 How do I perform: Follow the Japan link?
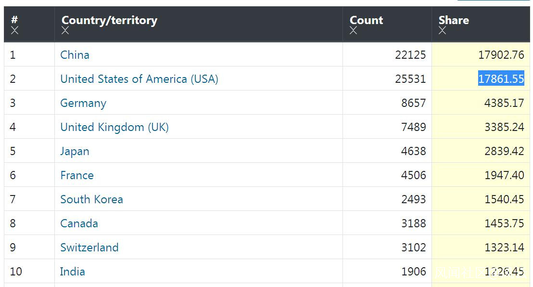(75, 151)
